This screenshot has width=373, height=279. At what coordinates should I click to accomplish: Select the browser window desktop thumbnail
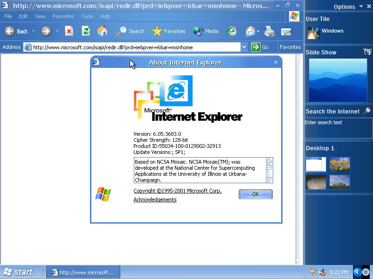[x=316, y=164]
